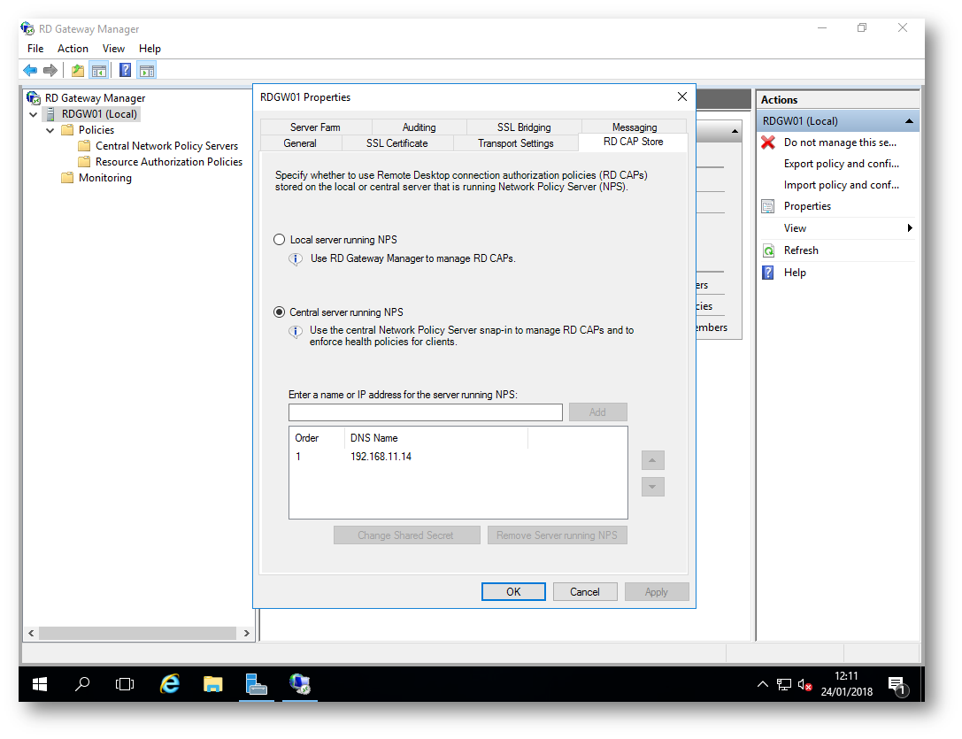Toggle Show/Hide Action Pane toolbar icon
The width and height of the screenshot is (962, 739).
click(147, 71)
